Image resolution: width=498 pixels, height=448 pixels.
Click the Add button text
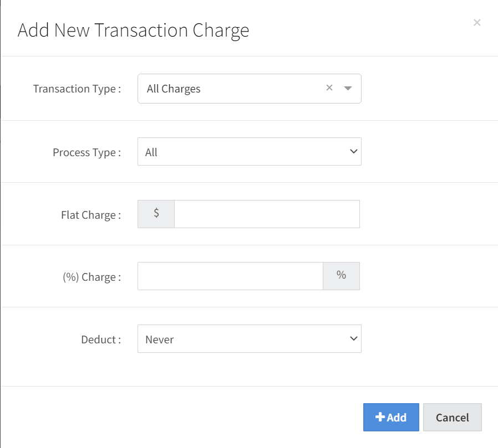tap(397, 418)
